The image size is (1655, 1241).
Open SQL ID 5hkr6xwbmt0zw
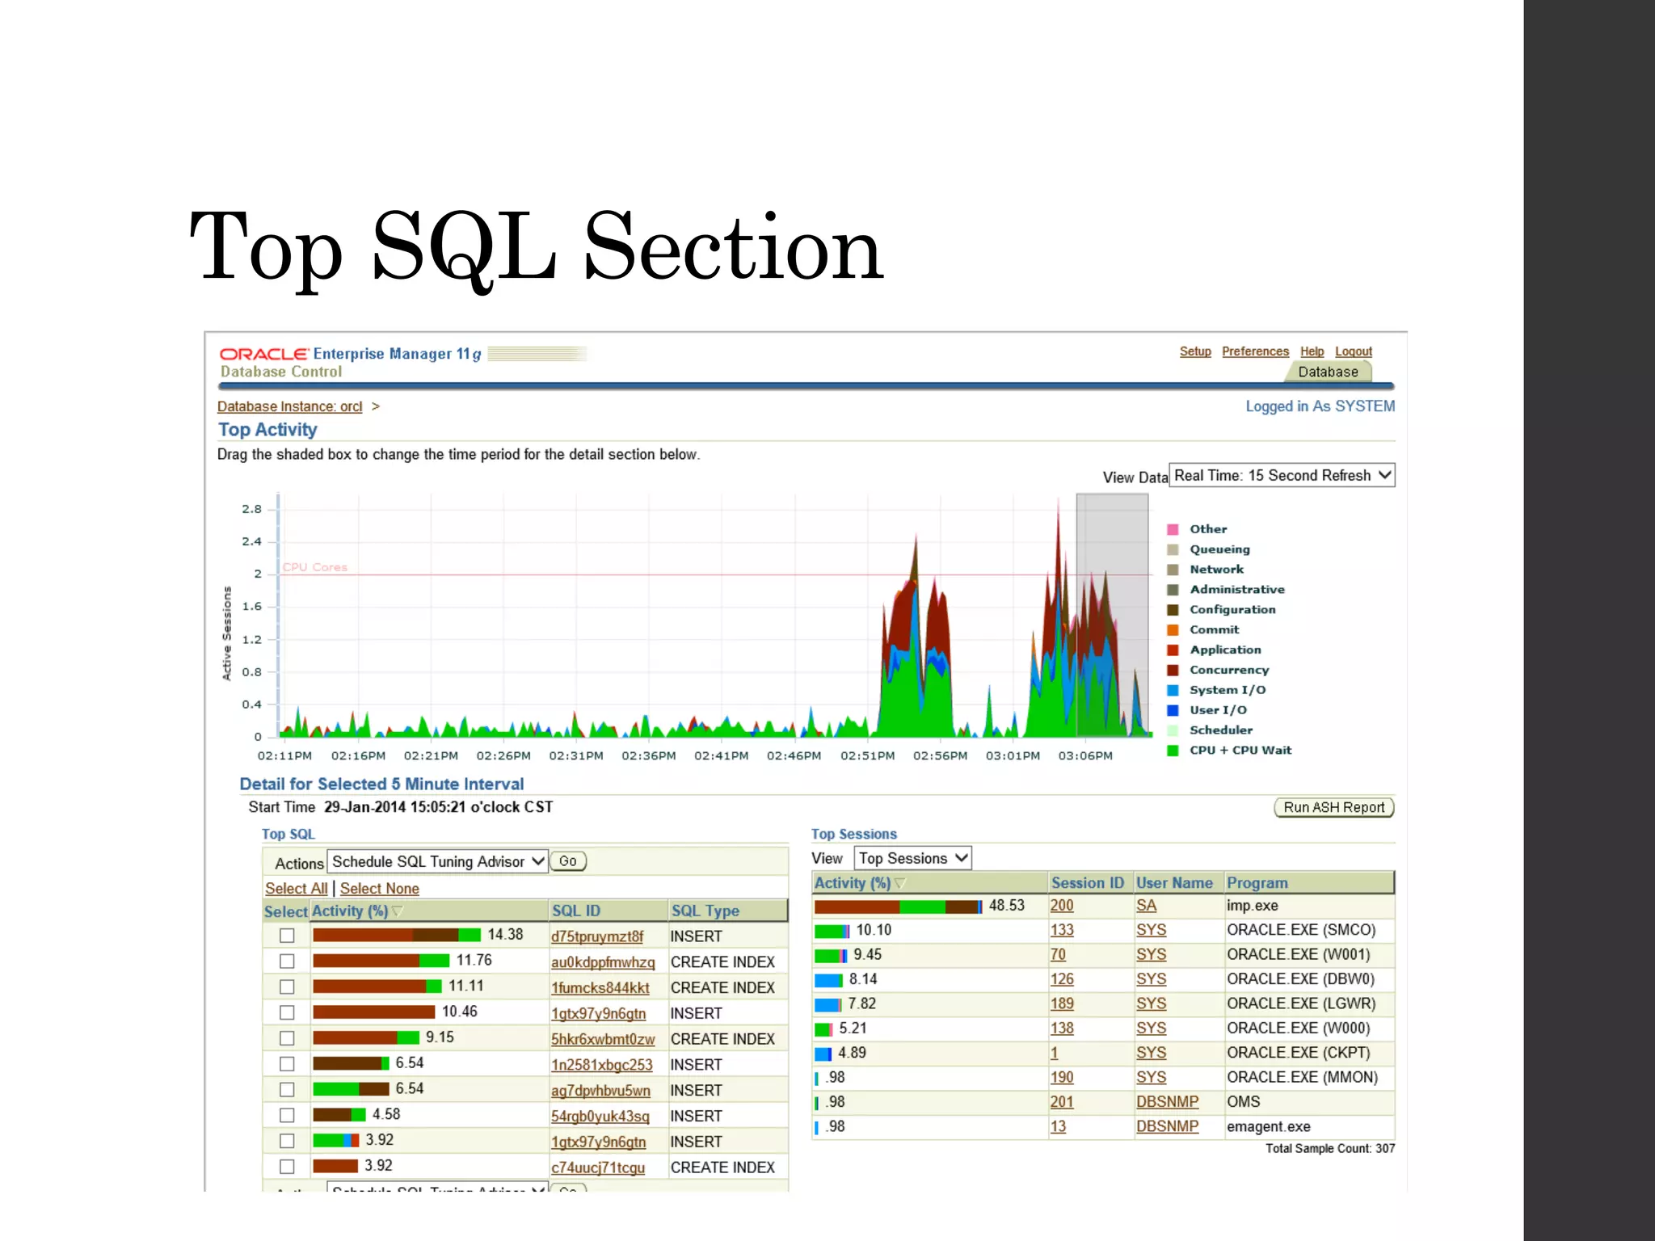tap(603, 1039)
